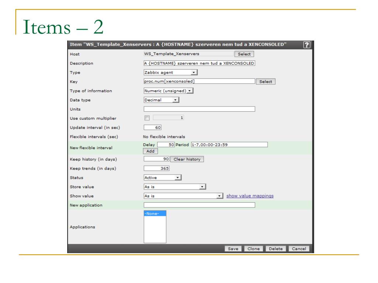The width and height of the screenshot is (378, 283).
Task: Toggle the Use custom multiplier checkbox
Action: point(147,118)
